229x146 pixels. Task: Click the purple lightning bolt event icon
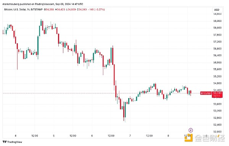tap(191, 130)
